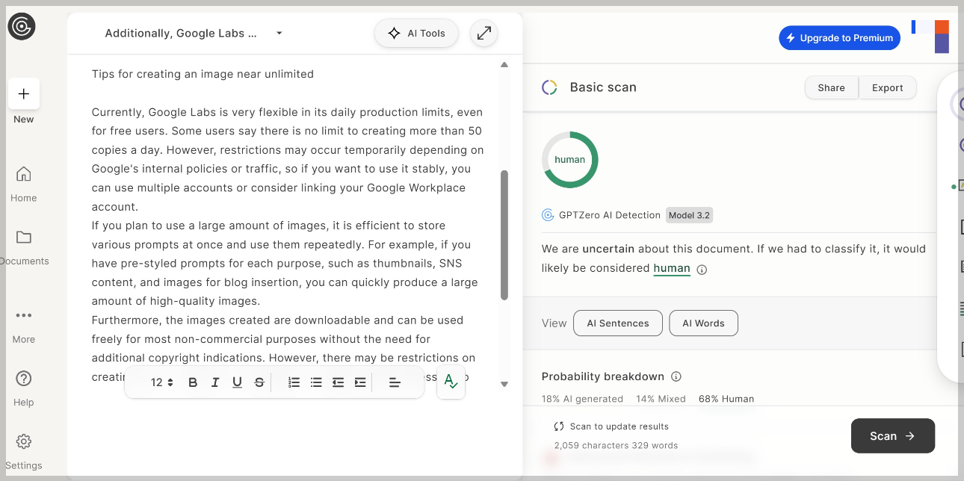Click the underlined human classification link
Viewport: 964px width, 481px height.
click(672, 268)
